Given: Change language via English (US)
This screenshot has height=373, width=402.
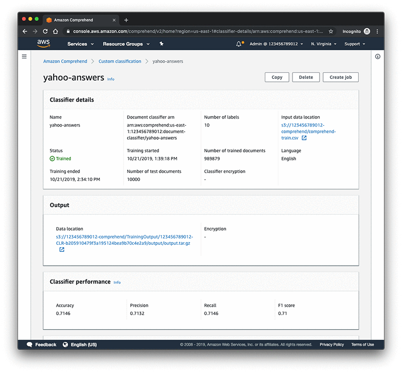Looking at the screenshot, I should point(84,344).
